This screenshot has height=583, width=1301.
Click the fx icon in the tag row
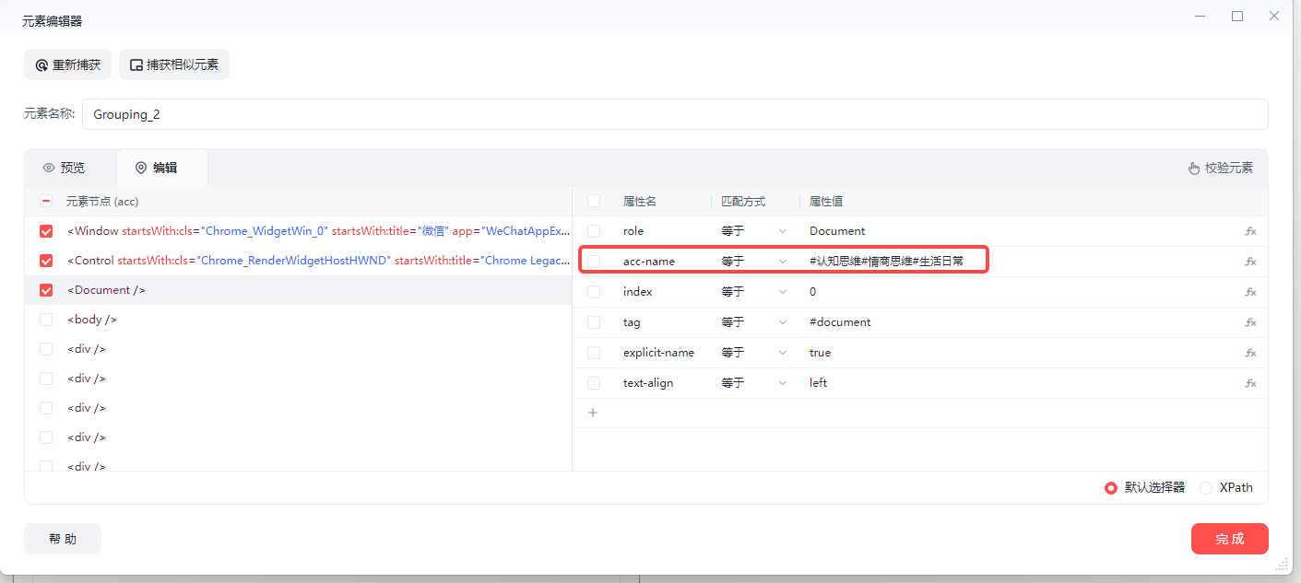(1250, 322)
